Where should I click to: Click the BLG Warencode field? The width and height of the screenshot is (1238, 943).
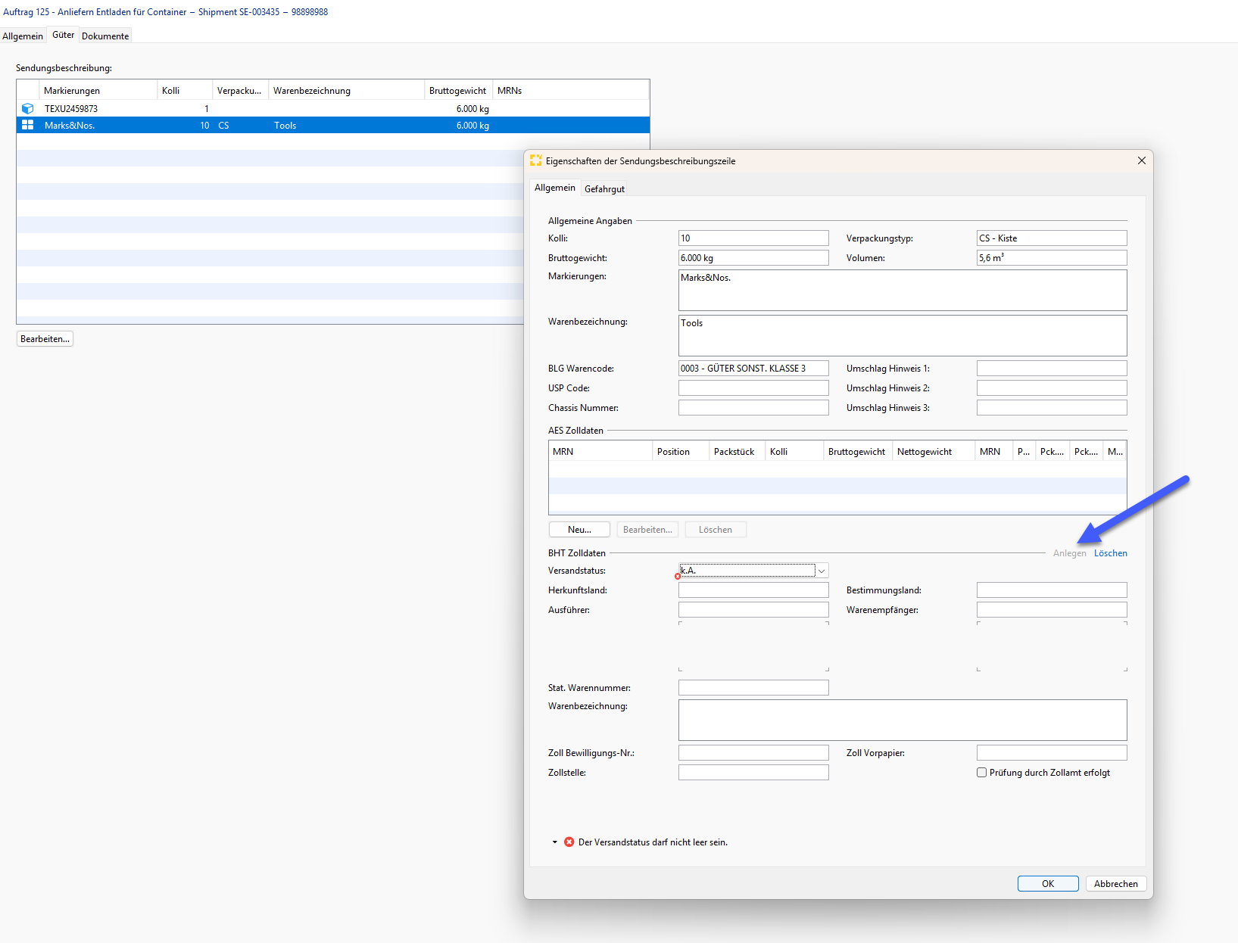click(753, 369)
